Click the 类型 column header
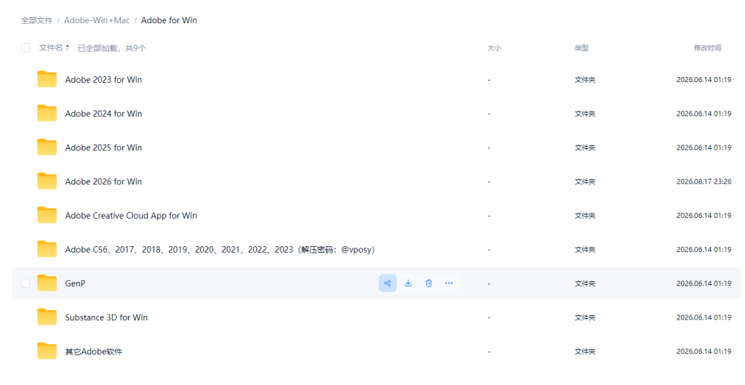This screenshot has width=745, height=385. [581, 48]
